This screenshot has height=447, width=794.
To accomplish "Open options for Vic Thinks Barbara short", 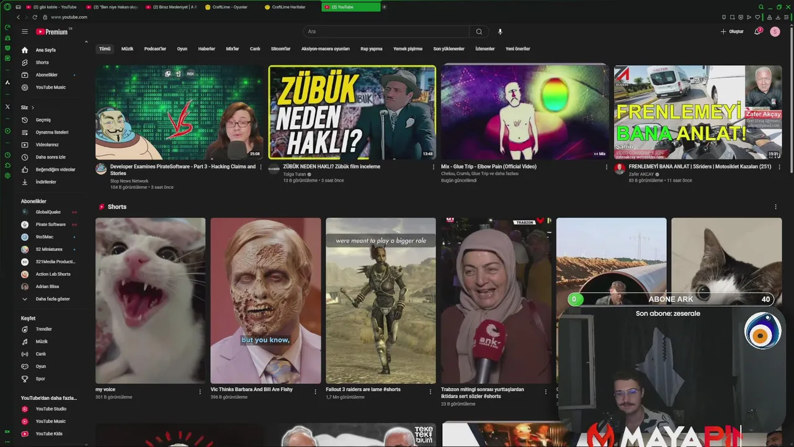I will (x=315, y=392).
